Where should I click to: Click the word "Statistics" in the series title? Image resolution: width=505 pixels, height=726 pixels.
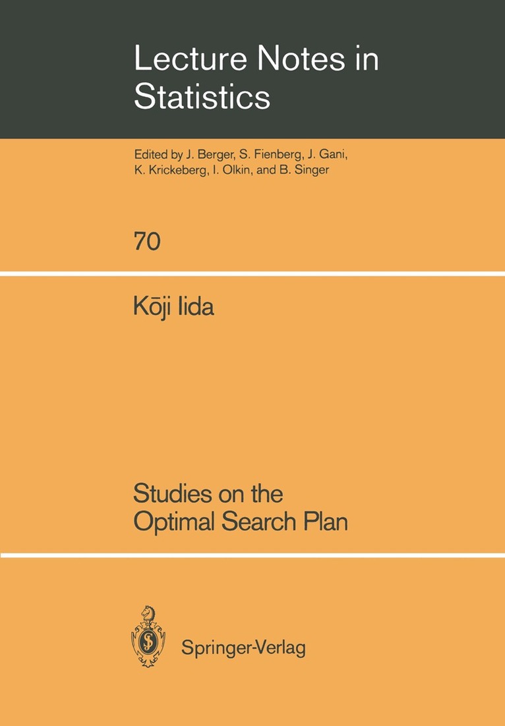202,97
